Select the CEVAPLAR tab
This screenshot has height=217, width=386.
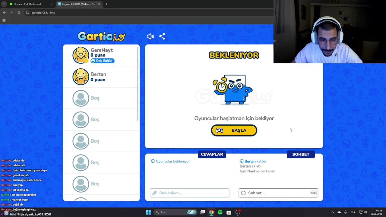tap(212, 154)
